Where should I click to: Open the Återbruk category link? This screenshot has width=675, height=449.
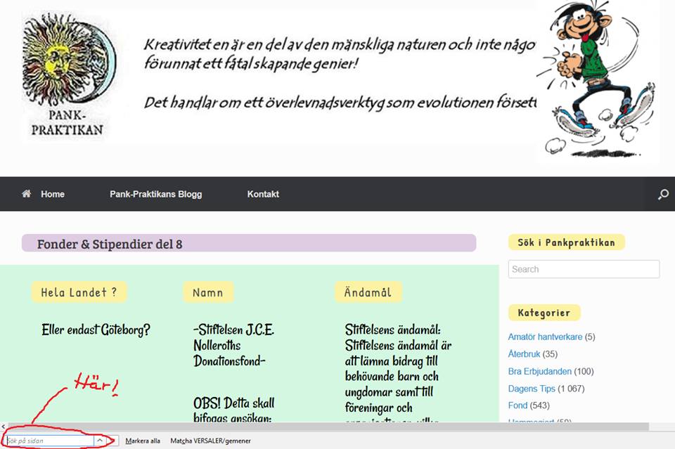pos(524,354)
